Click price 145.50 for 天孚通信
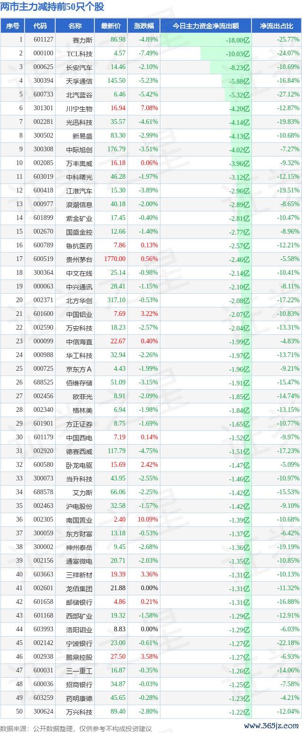The image size is (302, 733). pyautogui.click(x=117, y=81)
